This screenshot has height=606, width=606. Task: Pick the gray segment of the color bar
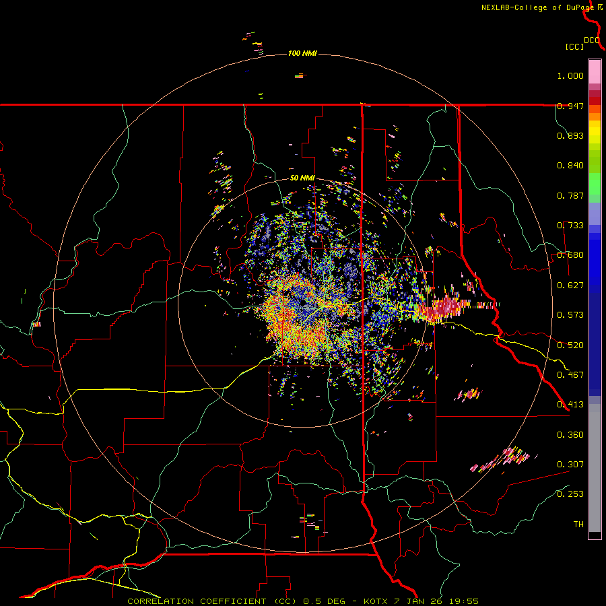click(595, 468)
